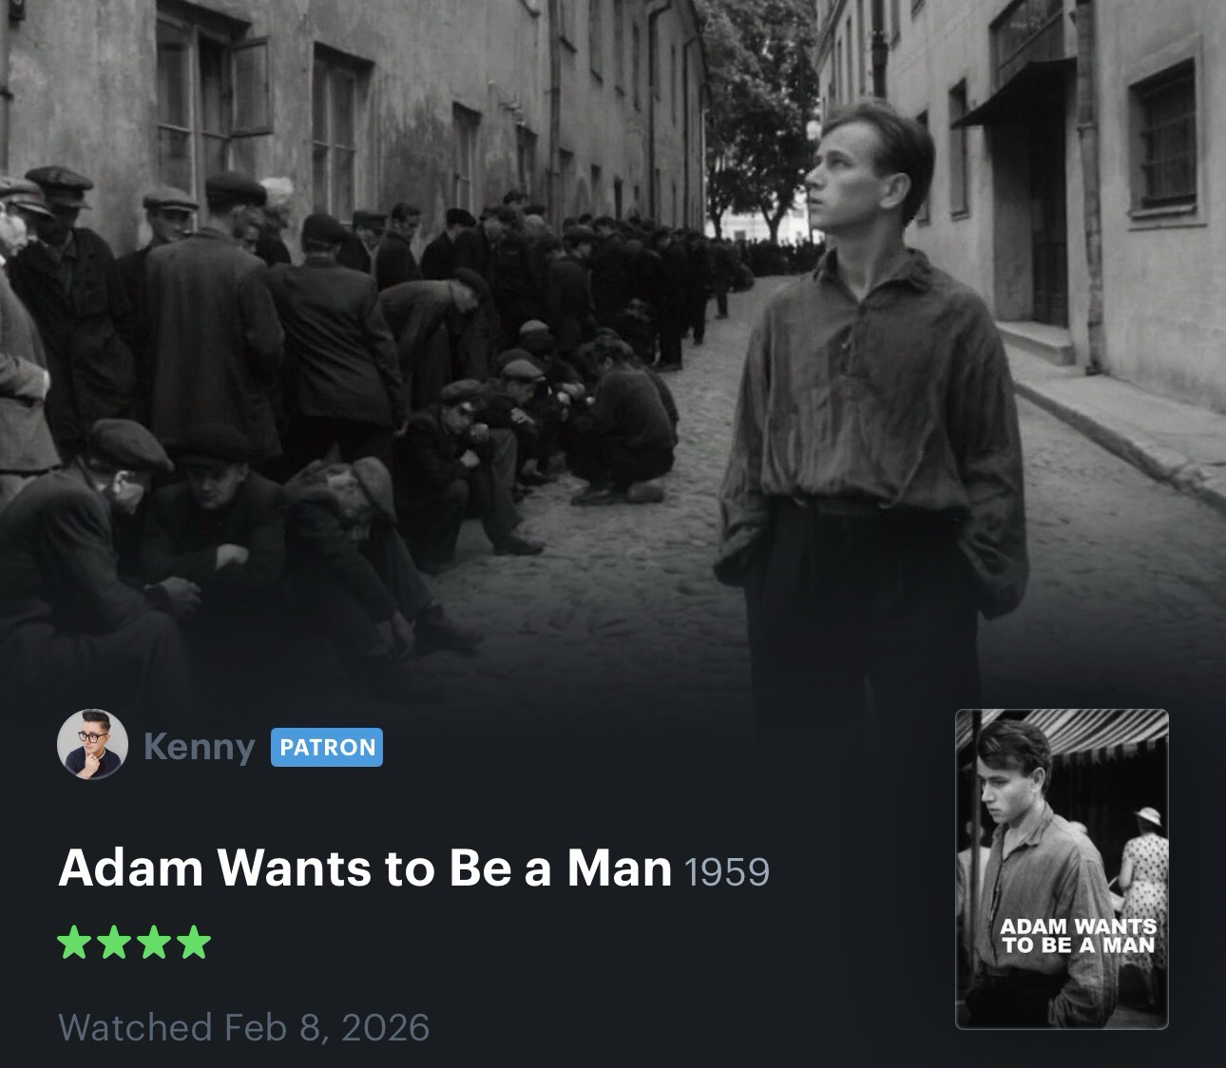Image resolution: width=1226 pixels, height=1068 pixels.
Task: Select the 1959 release year link
Action: point(727,870)
